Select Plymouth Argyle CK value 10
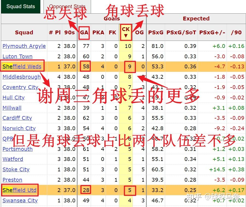 128,46
